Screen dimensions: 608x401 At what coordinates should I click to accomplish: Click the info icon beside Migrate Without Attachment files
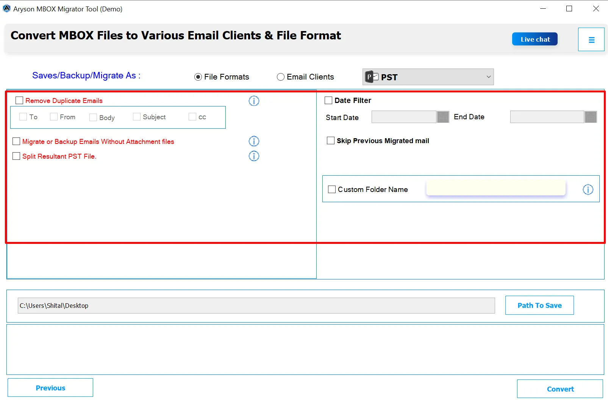pos(253,141)
